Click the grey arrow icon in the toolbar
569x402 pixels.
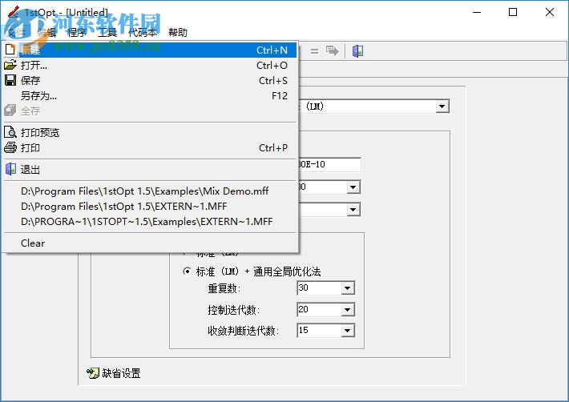click(x=332, y=50)
